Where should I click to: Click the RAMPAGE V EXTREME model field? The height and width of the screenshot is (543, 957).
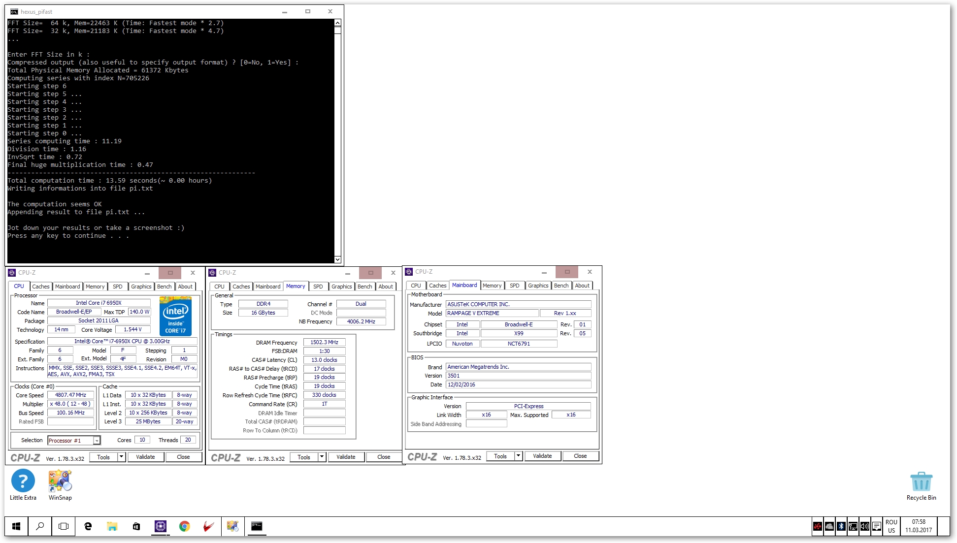[x=492, y=313]
